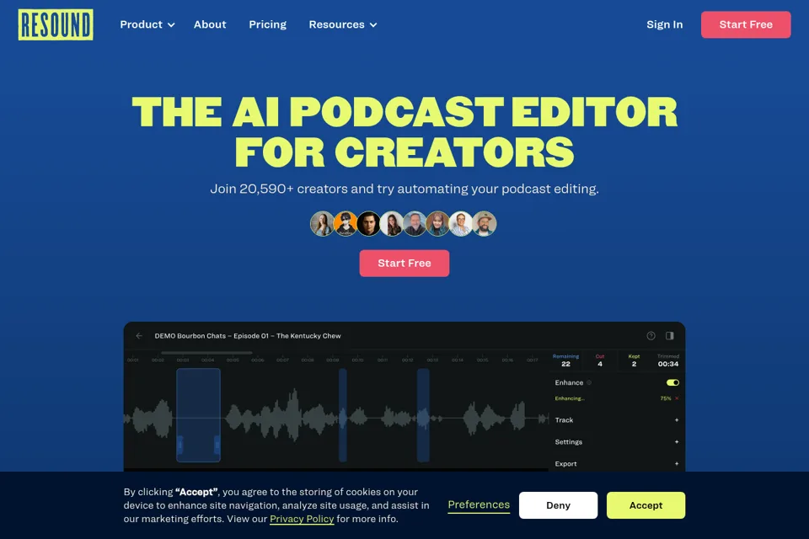The height and width of the screenshot is (539, 809).
Task: Turn off the Enhance toggle
Action: (x=672, y=382)
